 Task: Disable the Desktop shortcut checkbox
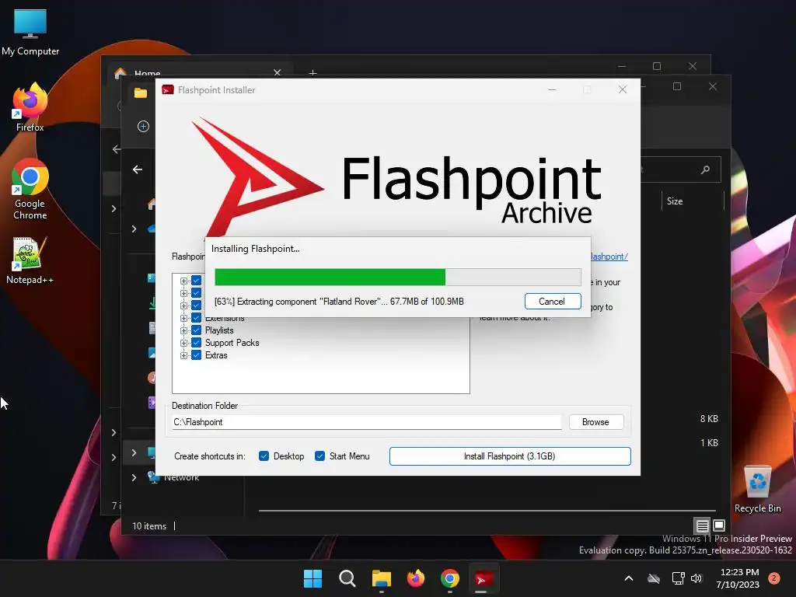pos(264,456)
